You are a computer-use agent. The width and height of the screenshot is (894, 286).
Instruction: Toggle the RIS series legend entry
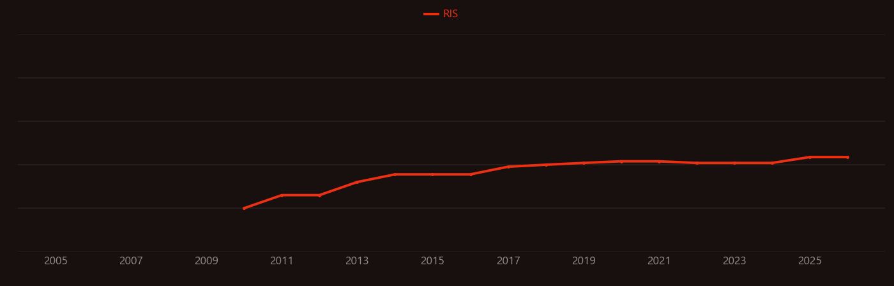[x=441, y=14]
